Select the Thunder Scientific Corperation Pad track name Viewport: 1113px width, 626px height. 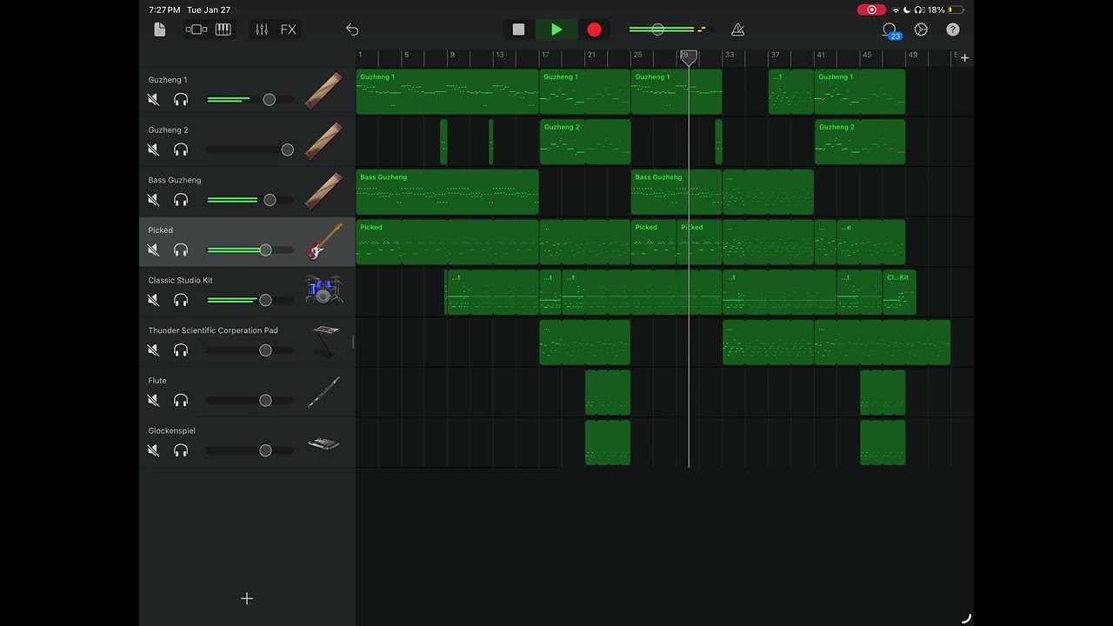213,330
